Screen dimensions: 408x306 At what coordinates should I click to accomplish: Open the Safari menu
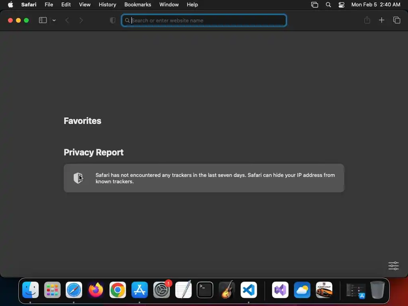pyautogui.click(x=29, y=4)
